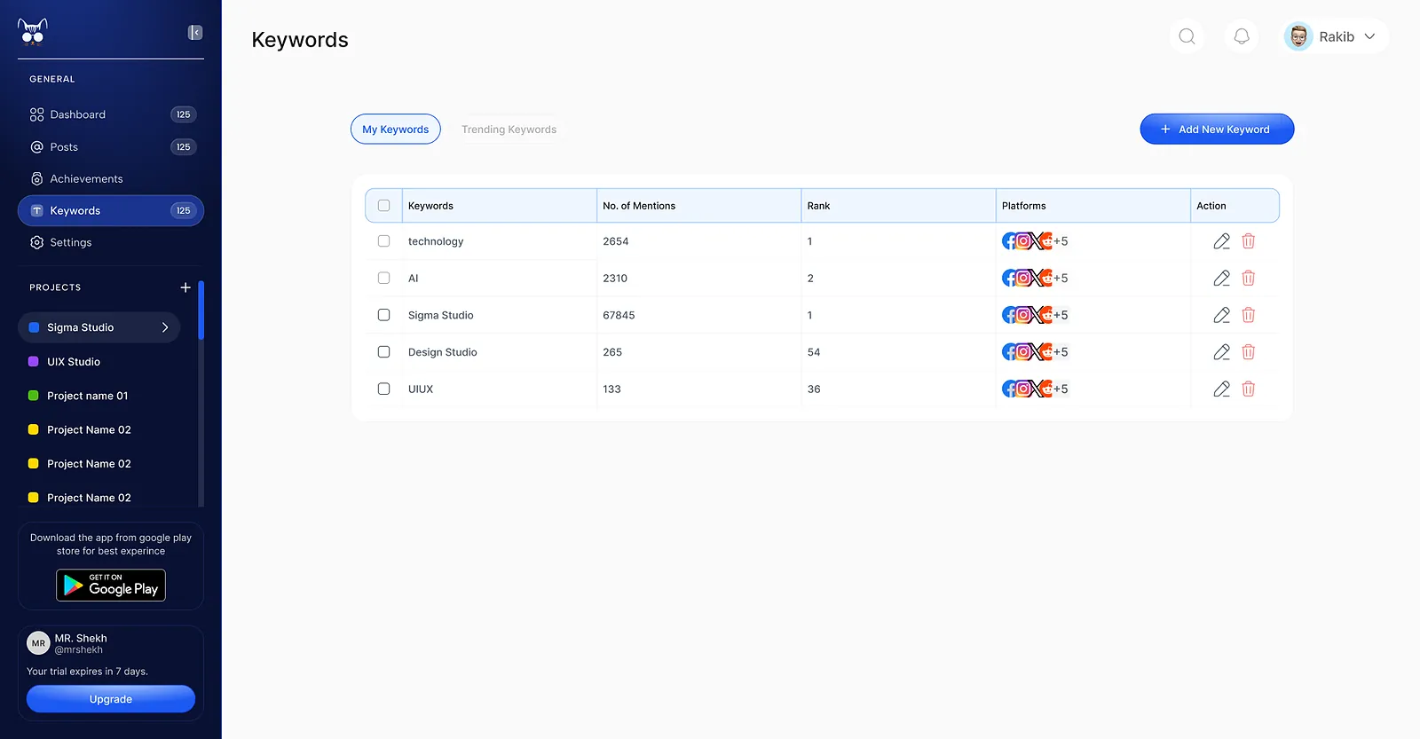The width and height of the screenshot is (1420, 739).
Task: Switch to the My Keywords tab
Action: pos(396,130)
